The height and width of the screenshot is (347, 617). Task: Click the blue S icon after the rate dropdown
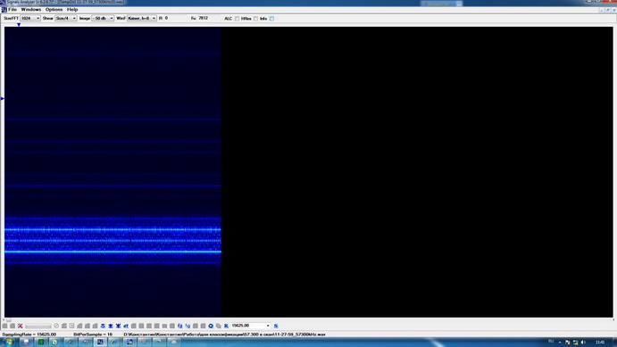276,326
